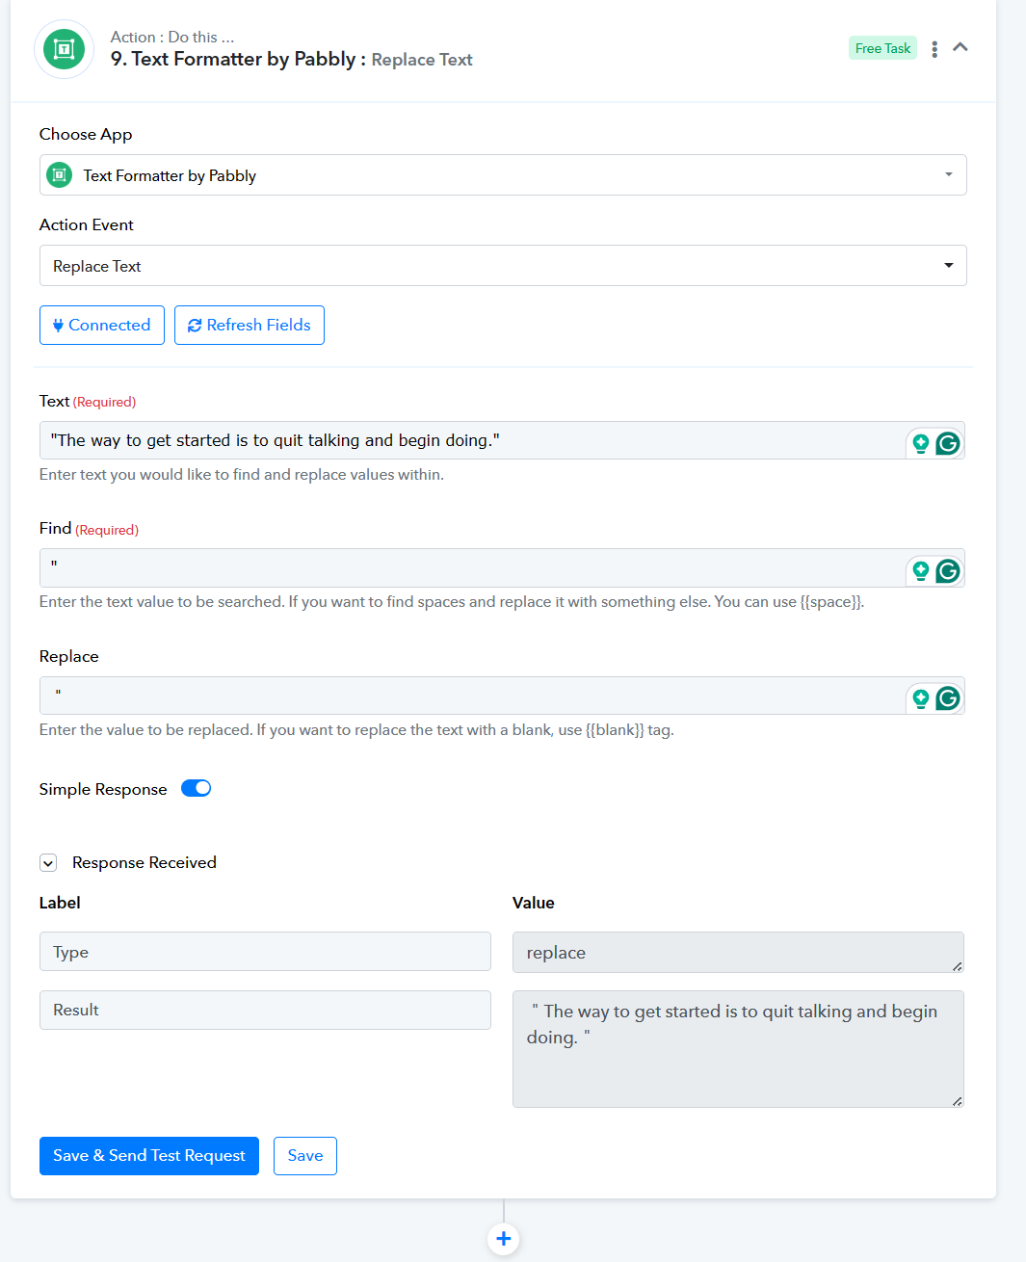Screen dimensions: 1026x1262
Task: Click the lightbulb icon in the Replace field
Action: coord(921,698)
